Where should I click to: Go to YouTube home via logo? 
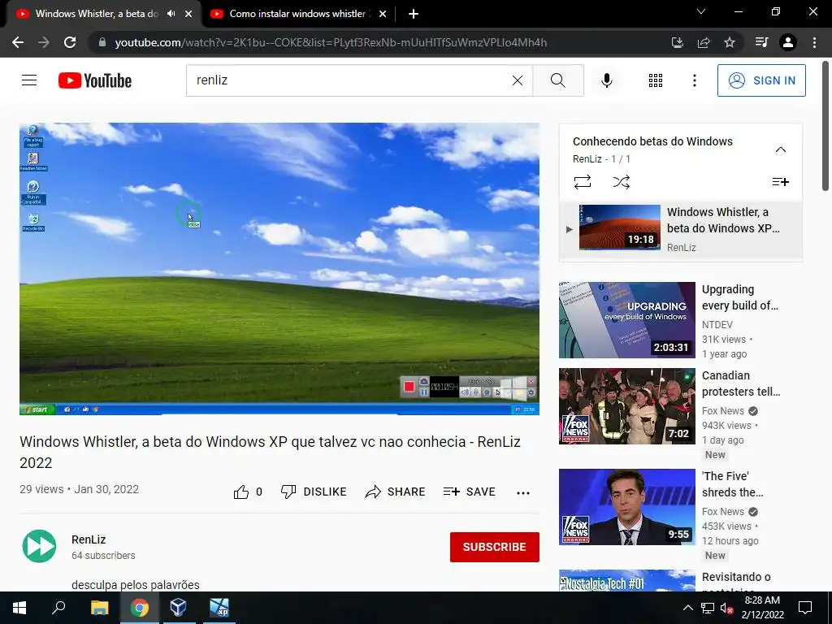95,80
